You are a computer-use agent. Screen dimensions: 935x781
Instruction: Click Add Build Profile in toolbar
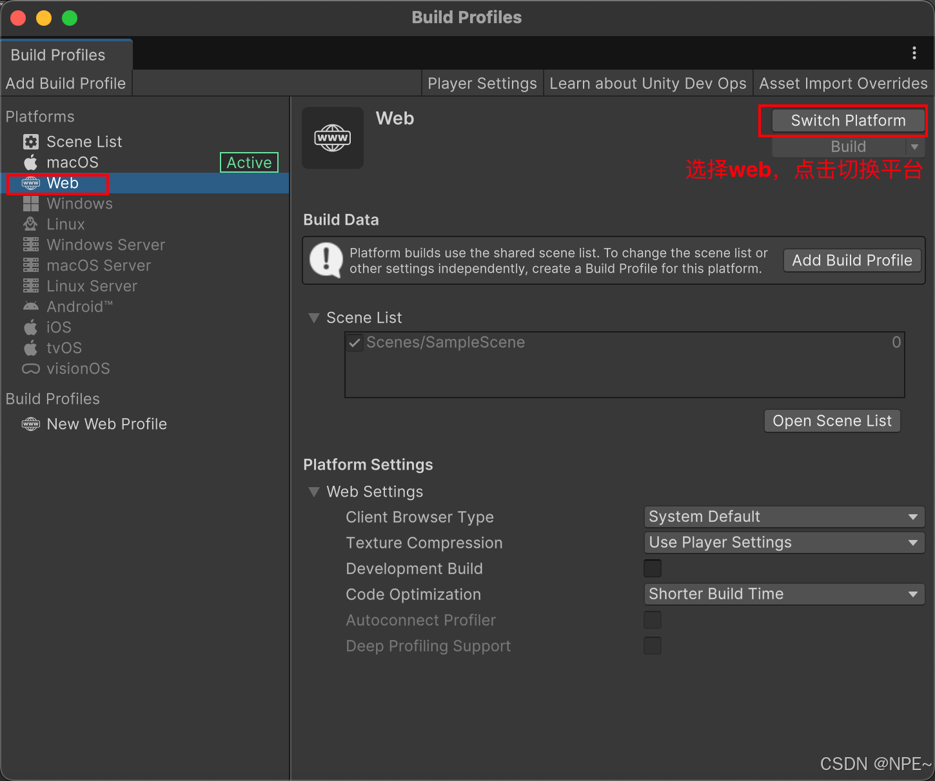click(66, 83)
